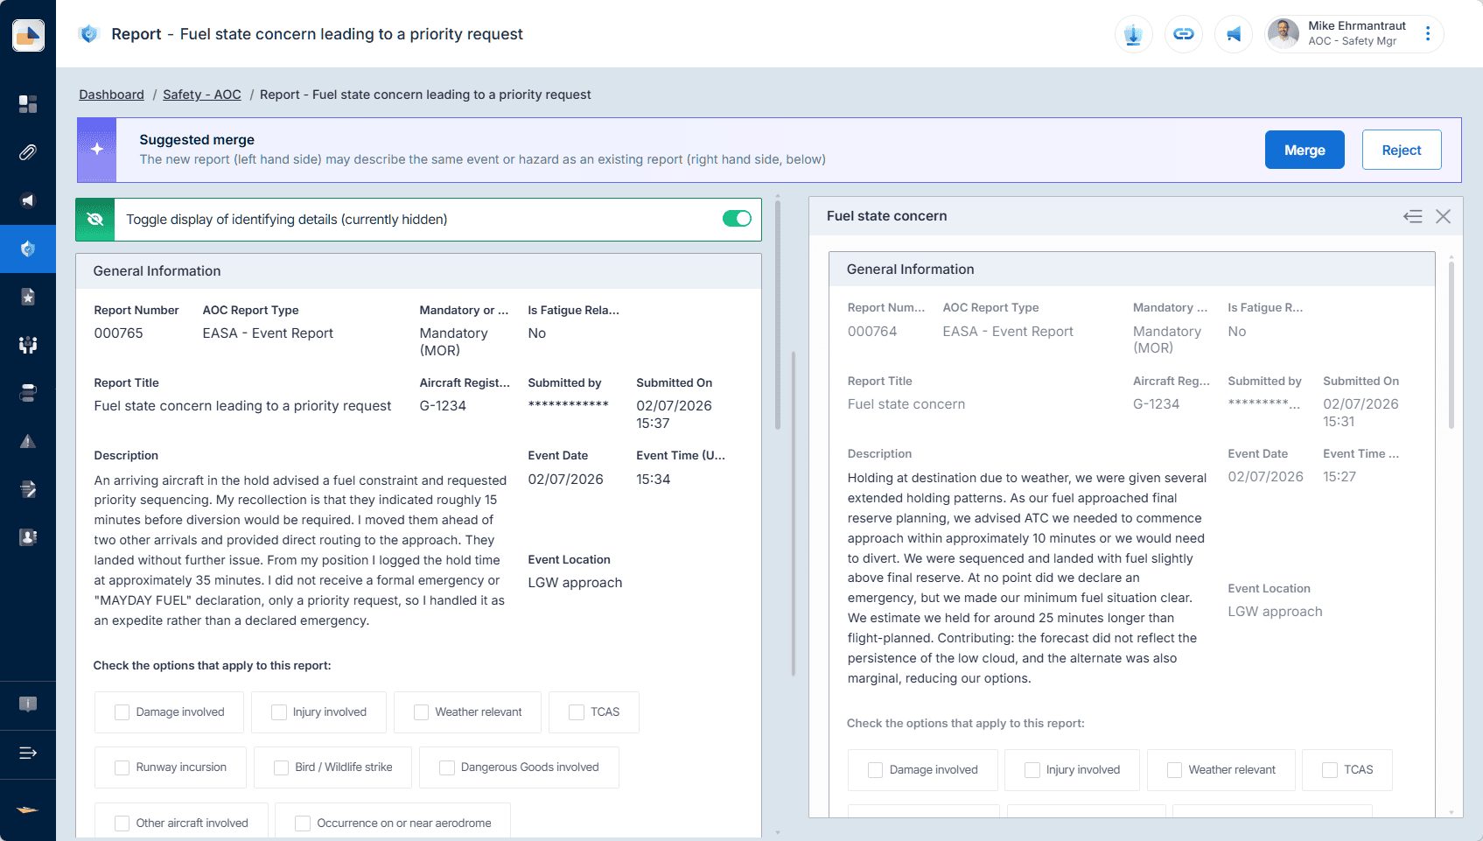
Task: Click the download icon in top header
Action: pyautogui.click(x=1134, y=34)
